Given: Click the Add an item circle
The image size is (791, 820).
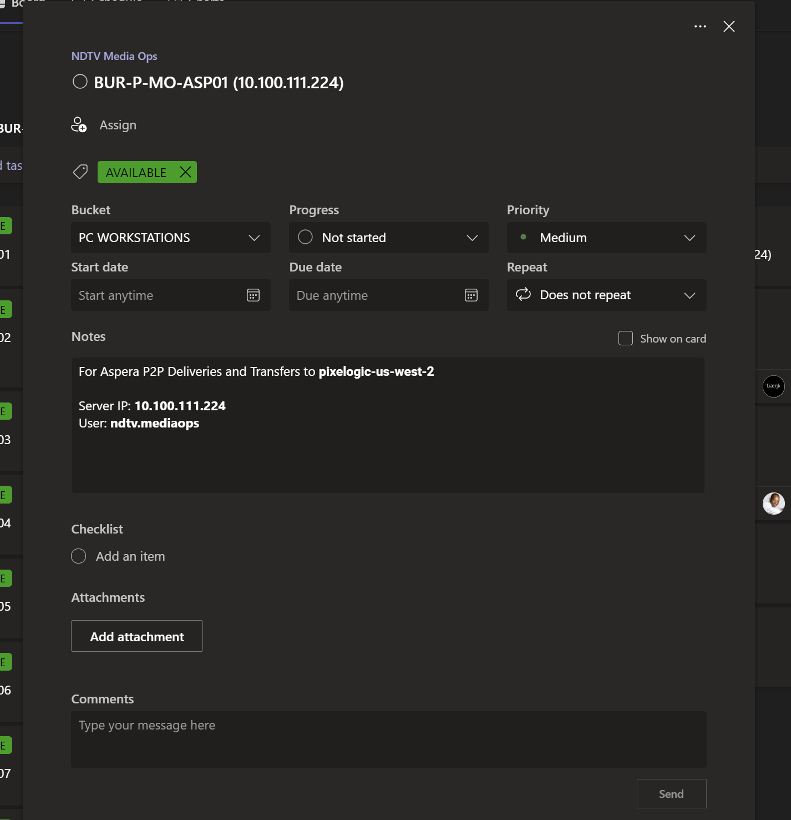Looking at the screenshot, I should click(x=79, y=556).
